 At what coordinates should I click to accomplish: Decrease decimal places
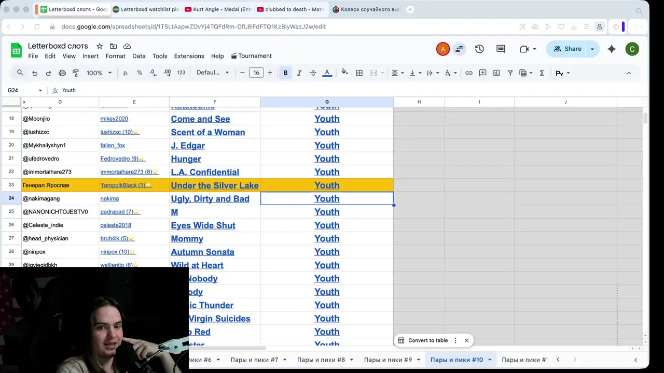pyautogui.click(x=153, y=73)
